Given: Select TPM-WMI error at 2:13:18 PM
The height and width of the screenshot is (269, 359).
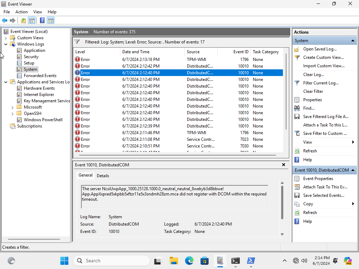Looking at the screenshot, I should pos(178,60).
